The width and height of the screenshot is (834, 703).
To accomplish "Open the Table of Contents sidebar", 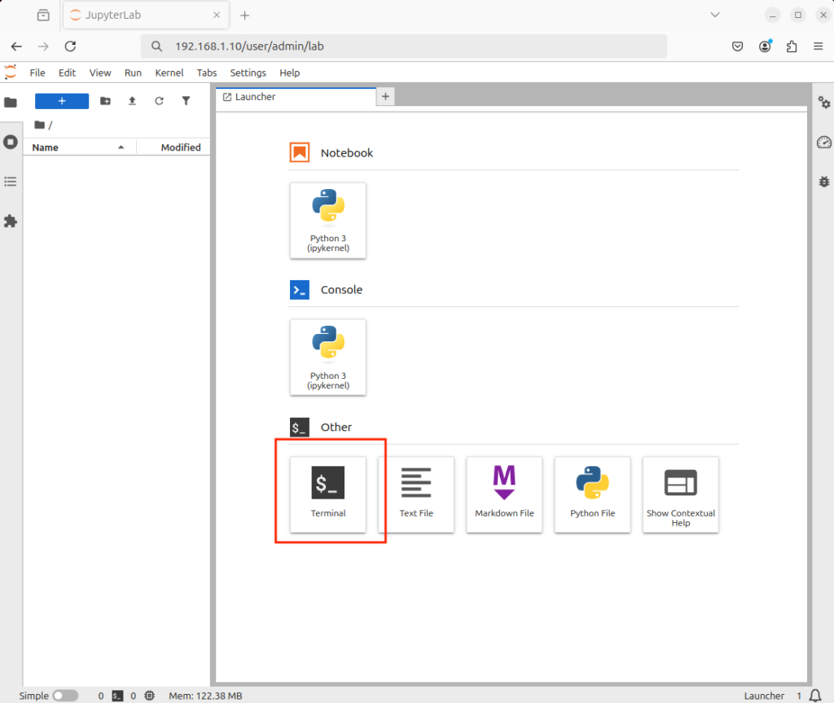I will click(11, 181).
